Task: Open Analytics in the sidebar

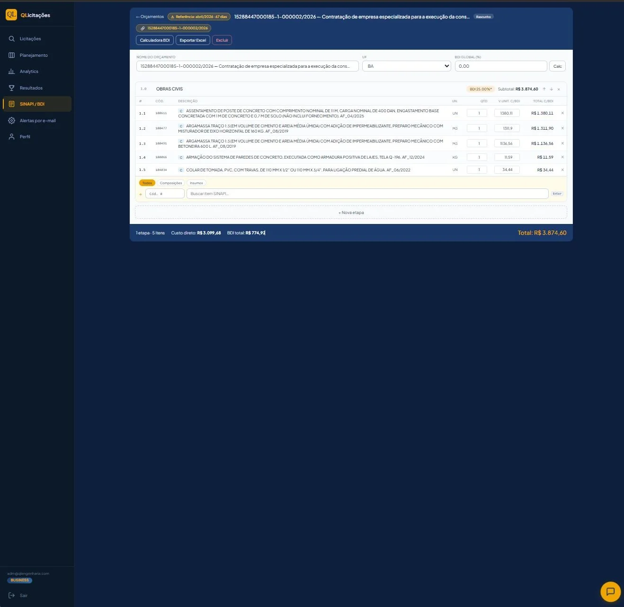Action: coord(29,71)
